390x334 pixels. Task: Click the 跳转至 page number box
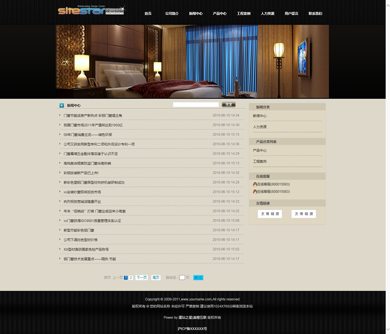pyautogui.click(x=182, y=277)
